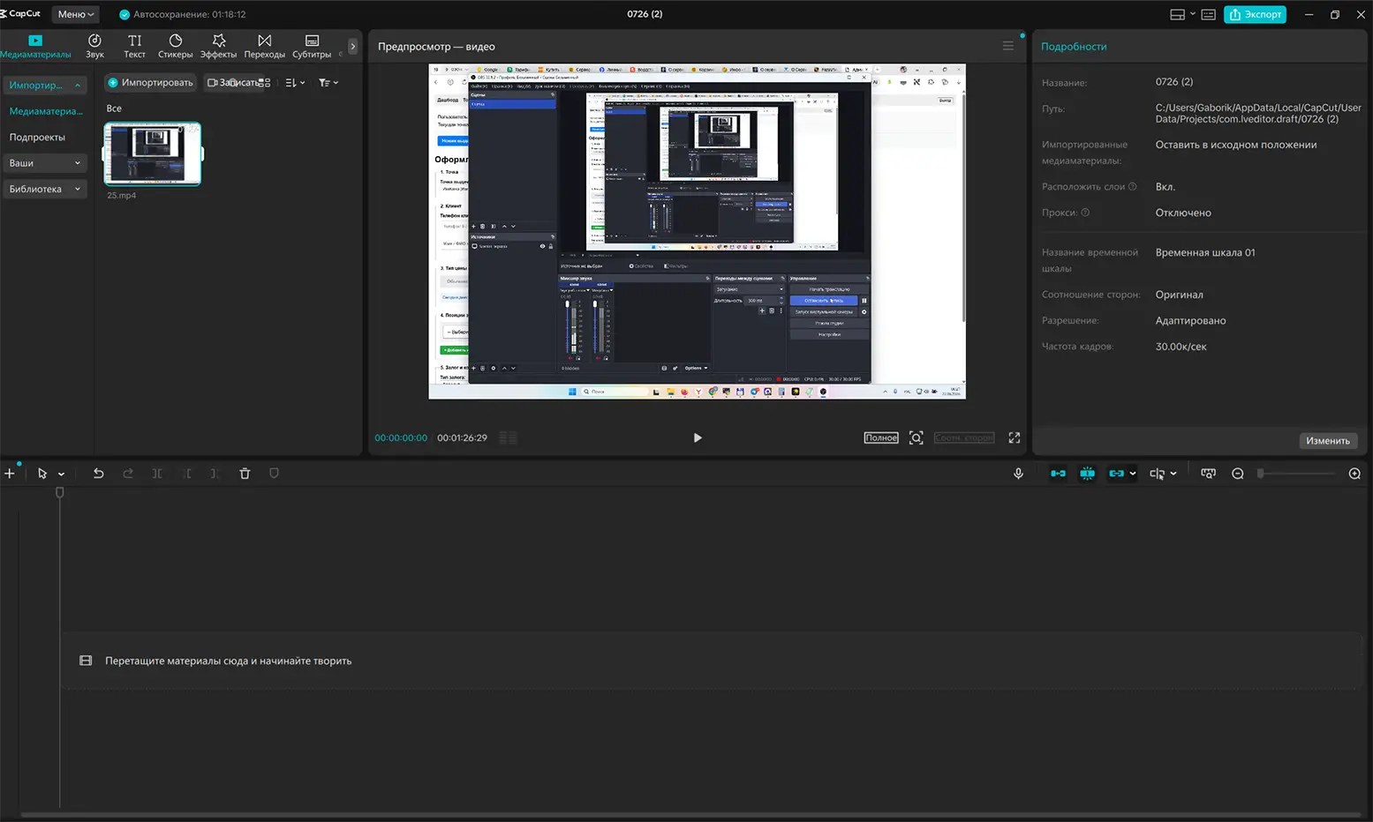The image size is (1373, 822).
Task: Open the Стикеры stickers tab
Action: click(x=176, y=47)
